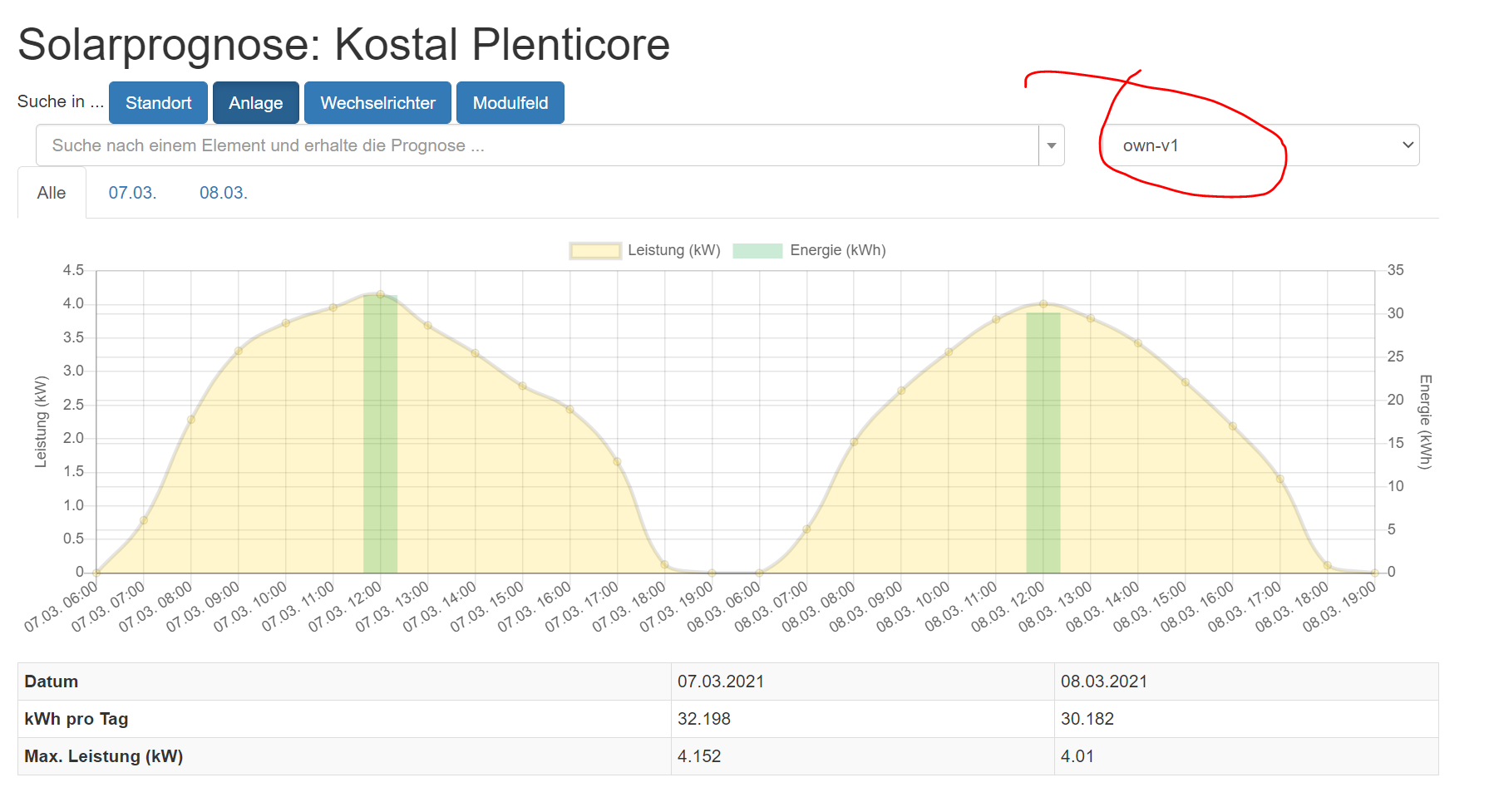Click the 32.198 kWh pro Tag value
The image size is (1489, 797).
[703, 719]
